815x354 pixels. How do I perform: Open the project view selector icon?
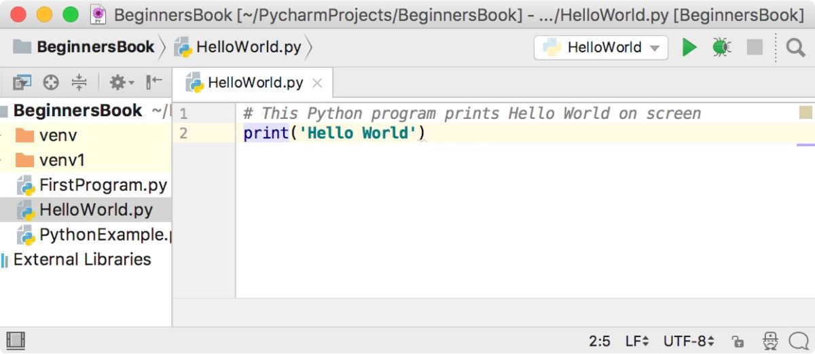click(22, 83)
